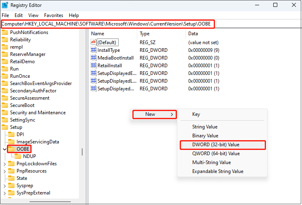Click InstallType data 0x00000009 (9)
Screen dimensions: 302x205
pyautogui.click(x=204, y=50)
